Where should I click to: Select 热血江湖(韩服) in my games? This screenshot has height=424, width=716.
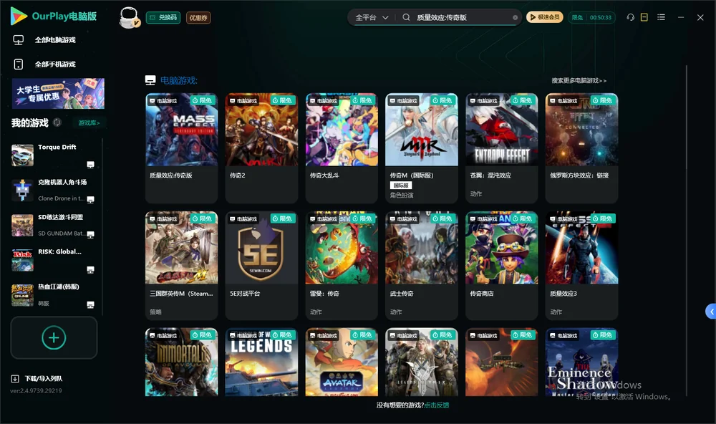coord(54,295)
